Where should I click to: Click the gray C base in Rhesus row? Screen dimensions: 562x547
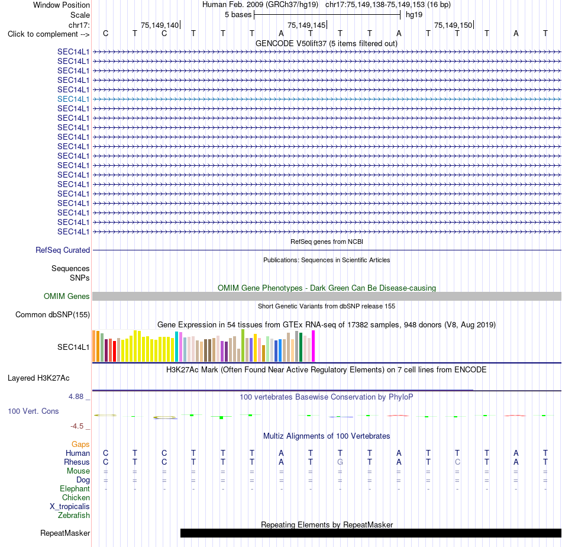point(457,462)
